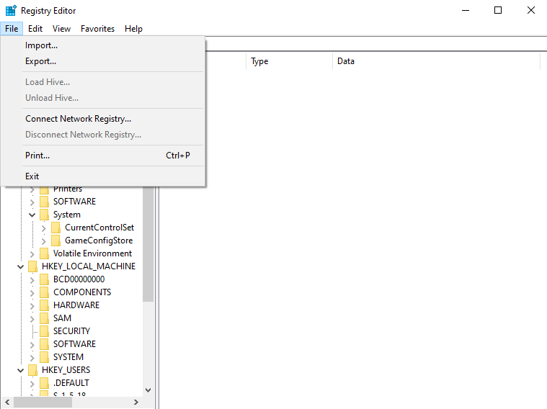Click the folder icon beside SECURITY
This screenshot has width=547, height=409.
[x=44, y=331]
